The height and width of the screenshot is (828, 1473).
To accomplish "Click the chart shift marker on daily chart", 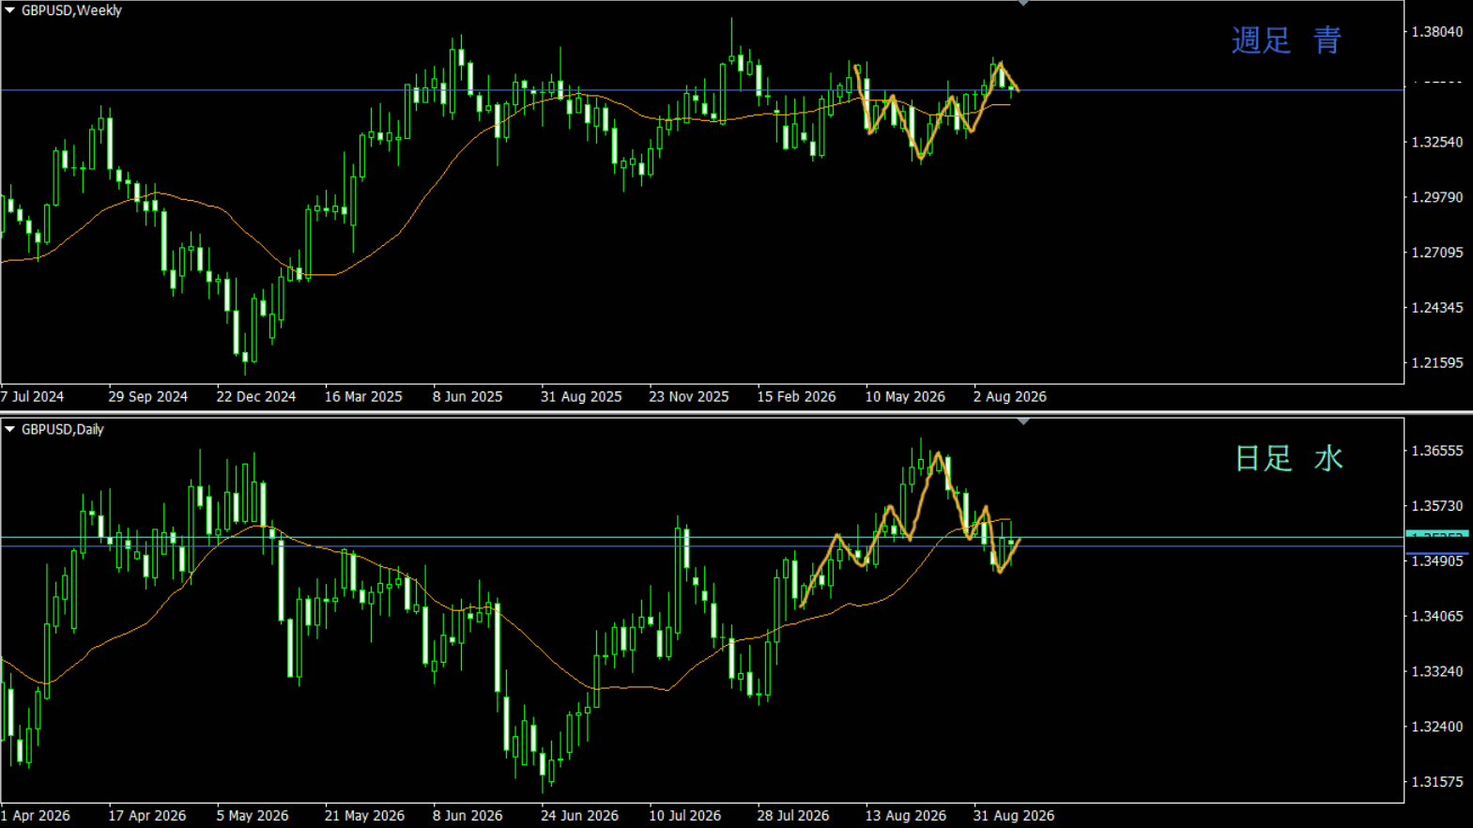I will tap(1023, 422).
